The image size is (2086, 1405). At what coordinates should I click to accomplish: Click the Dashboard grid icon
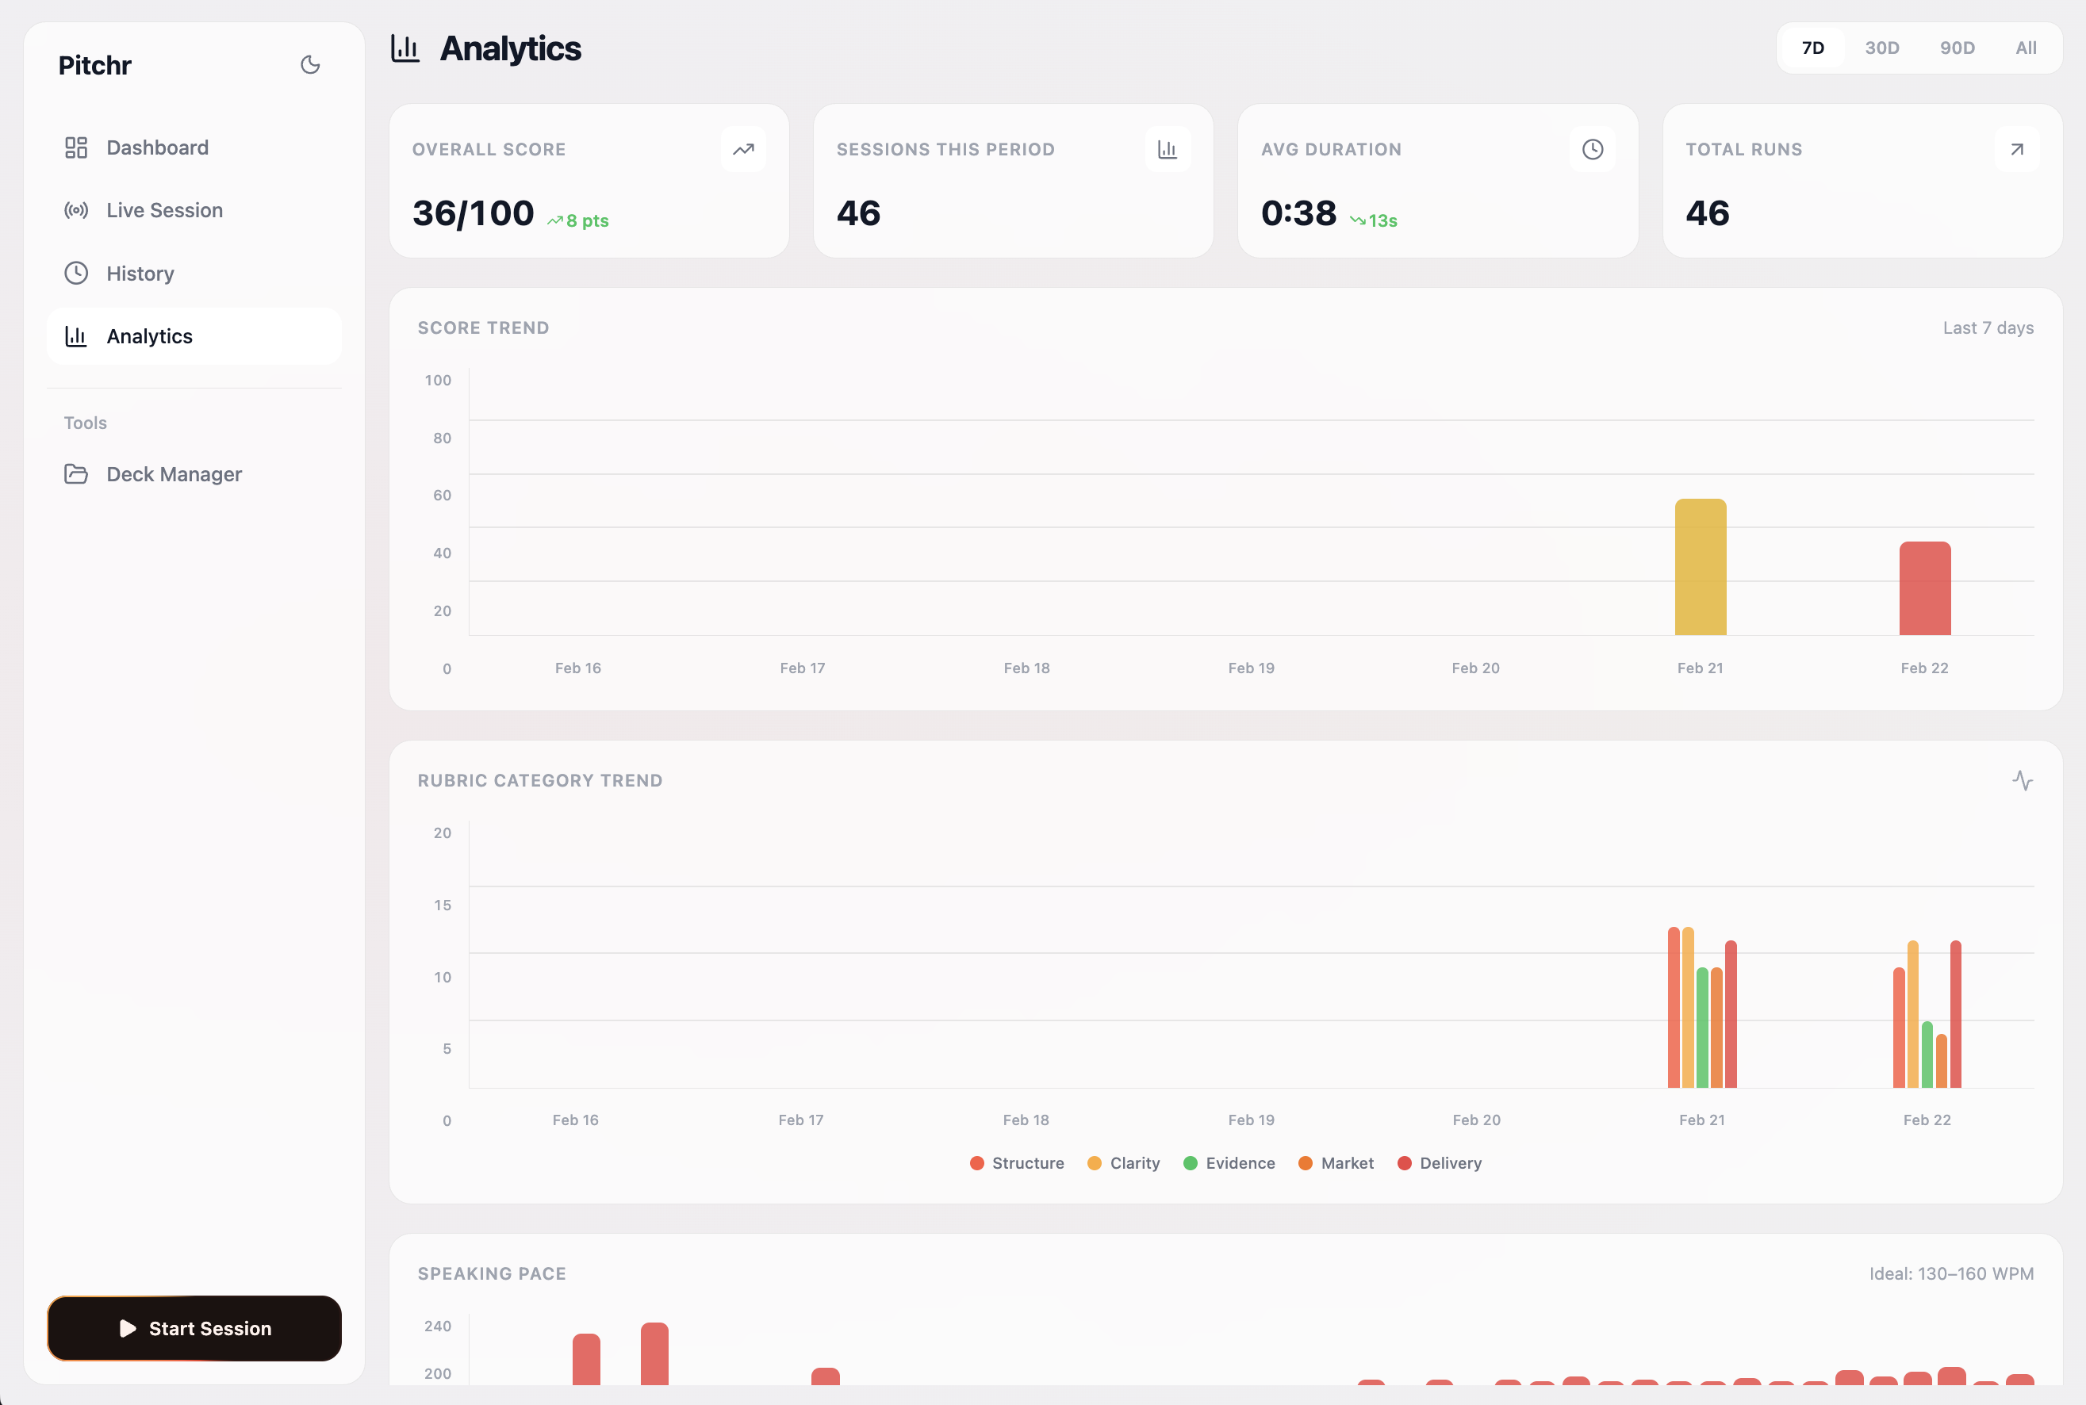pyautogui.click(x=76, y=147)
